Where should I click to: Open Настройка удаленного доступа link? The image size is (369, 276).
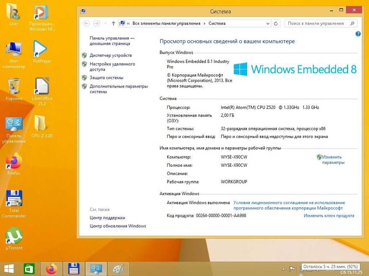pyautogui.click(x=112, y=67)
